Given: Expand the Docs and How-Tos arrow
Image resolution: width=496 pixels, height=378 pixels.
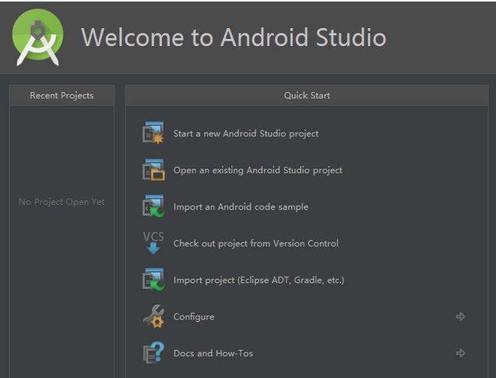Looking at the screenshot, I should 461,353.
